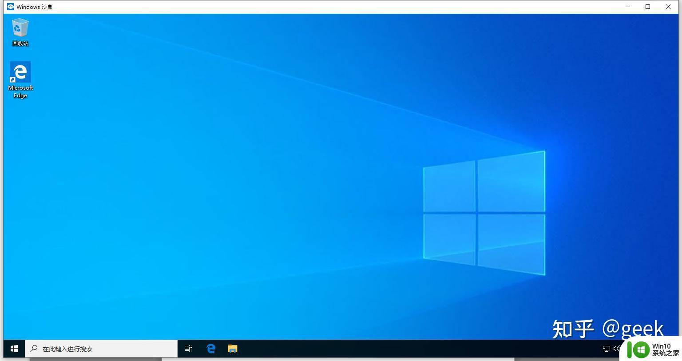Viewport: 682px width, 361px height.
Task: Open File Explorer from the taskbar
Action: [x=232, y=349]
